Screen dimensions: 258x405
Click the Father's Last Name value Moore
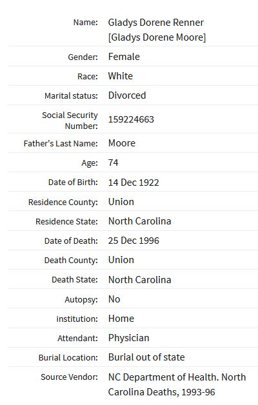click(x=122, y=143)
